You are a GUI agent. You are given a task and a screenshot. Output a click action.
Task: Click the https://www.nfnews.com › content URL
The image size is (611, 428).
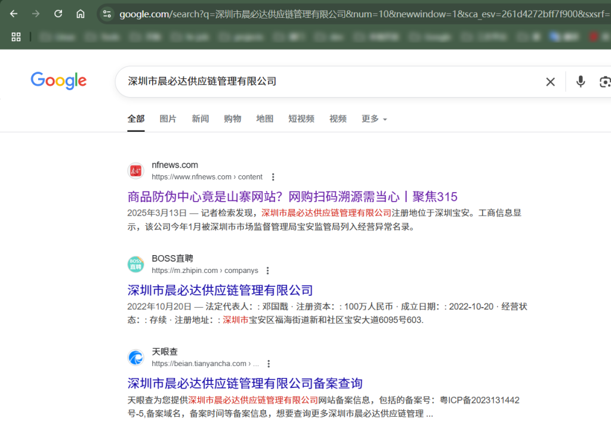tap(207, 177)
